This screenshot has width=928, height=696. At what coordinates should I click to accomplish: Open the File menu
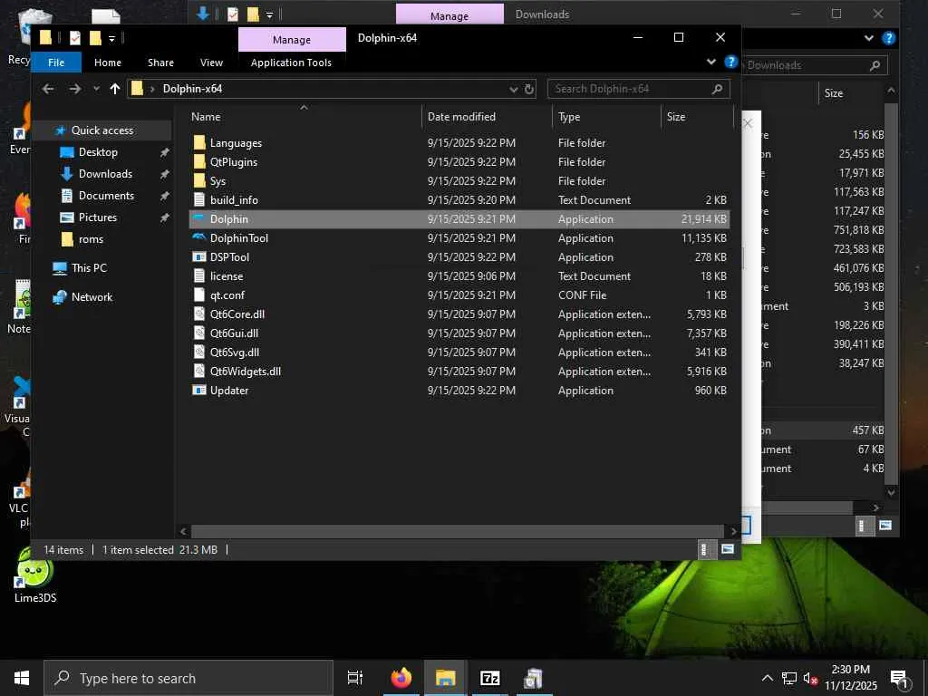click(56, 63)
